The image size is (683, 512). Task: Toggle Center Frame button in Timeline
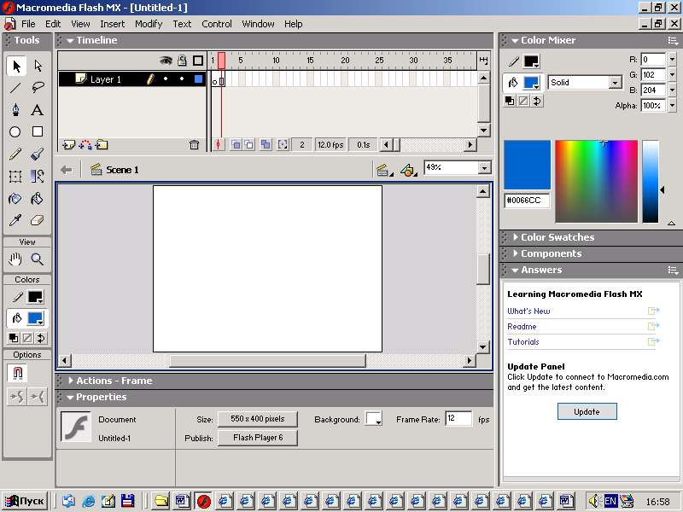219,144
